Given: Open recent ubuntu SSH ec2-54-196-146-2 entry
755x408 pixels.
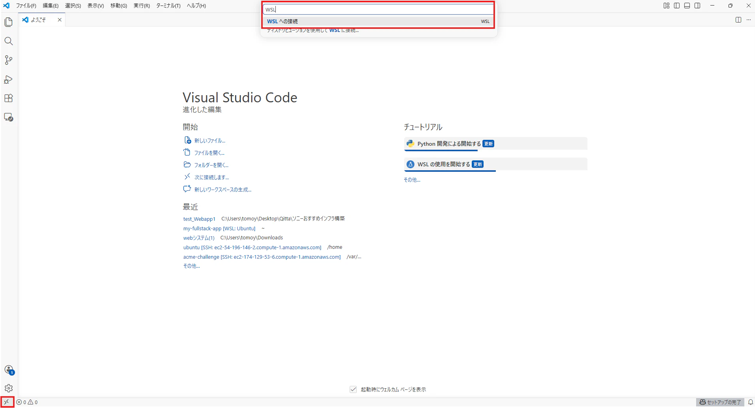Looking at the screenshot, I should [x=252, y=247].
